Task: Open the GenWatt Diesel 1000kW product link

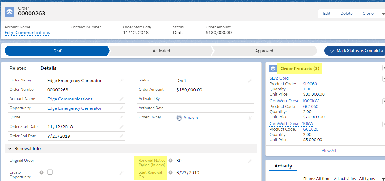Action: [x=294, y=101]
